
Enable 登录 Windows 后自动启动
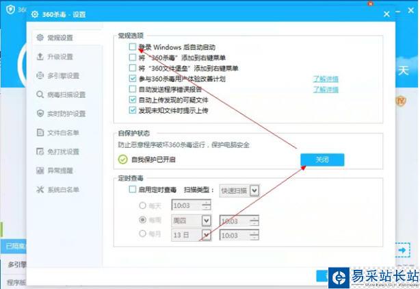133,47
